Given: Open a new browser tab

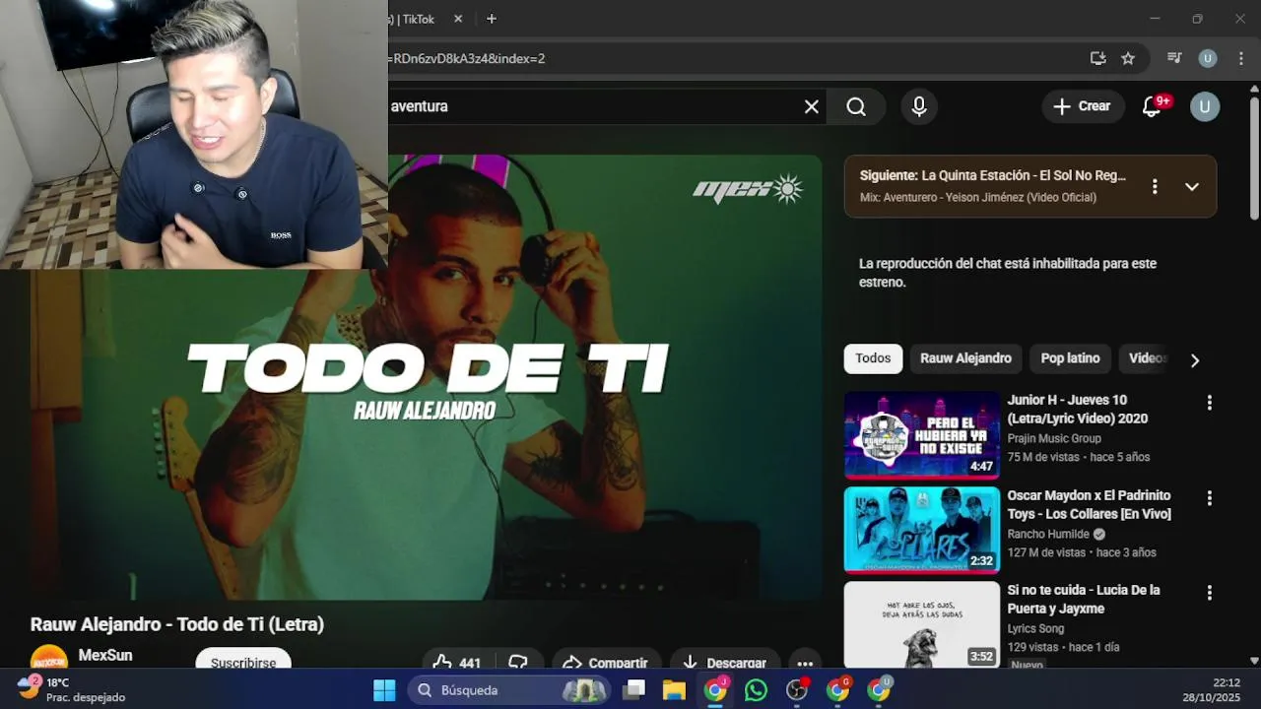Looking at the screenshot, I should coord(492,19).
